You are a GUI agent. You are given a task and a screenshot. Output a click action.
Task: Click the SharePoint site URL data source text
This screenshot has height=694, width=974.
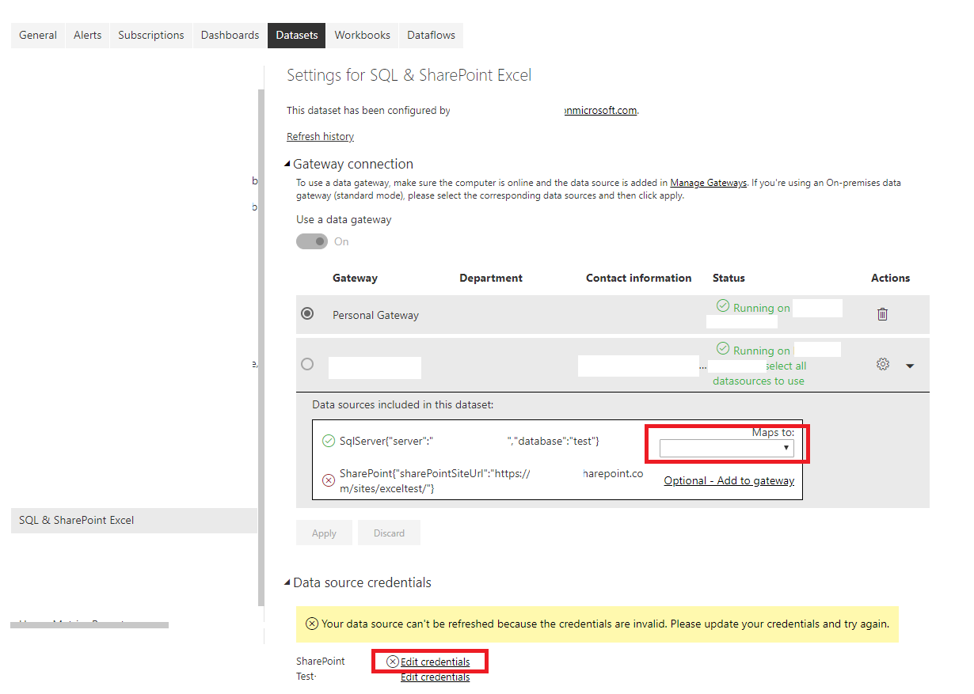(x=491, y=481)
